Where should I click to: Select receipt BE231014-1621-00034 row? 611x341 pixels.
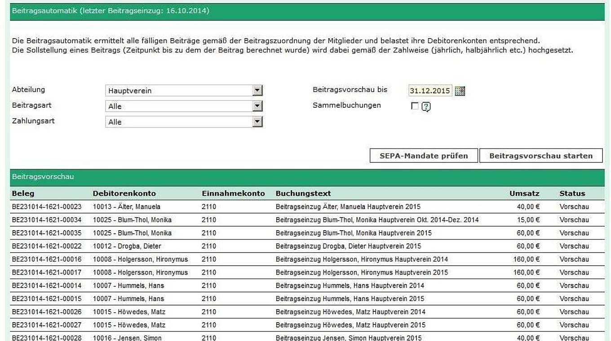tap(47, 220)
